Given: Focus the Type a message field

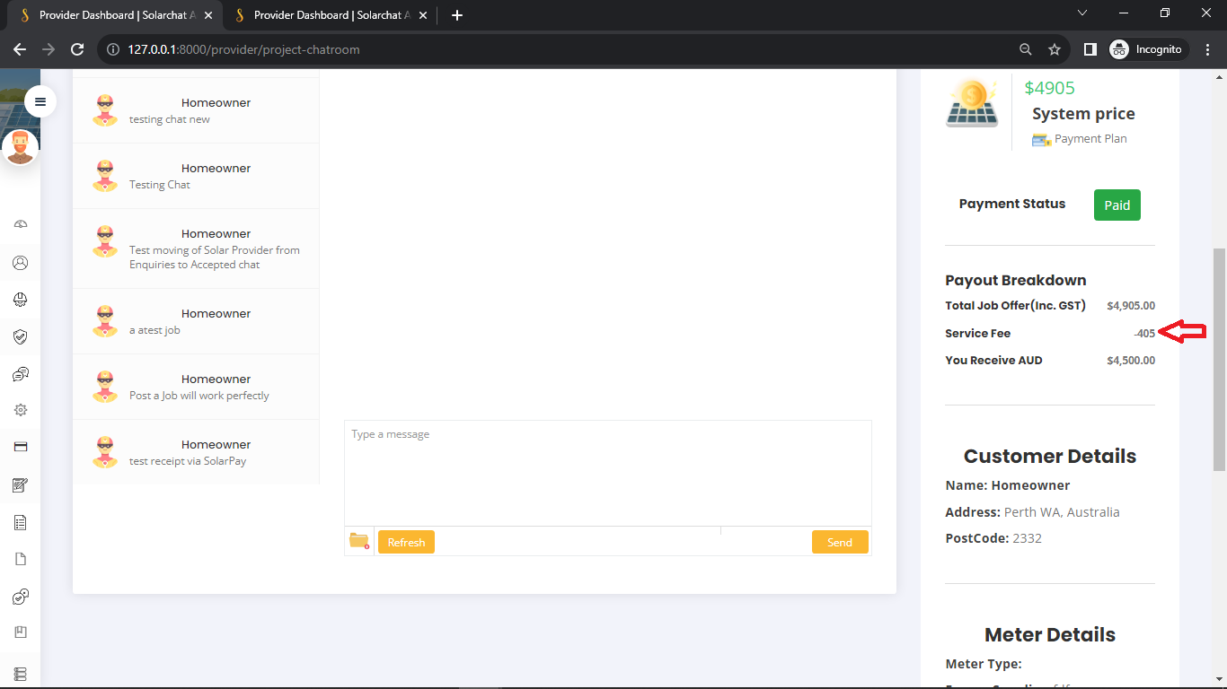Looking at the screenshot, I should (x=607, y=473).
